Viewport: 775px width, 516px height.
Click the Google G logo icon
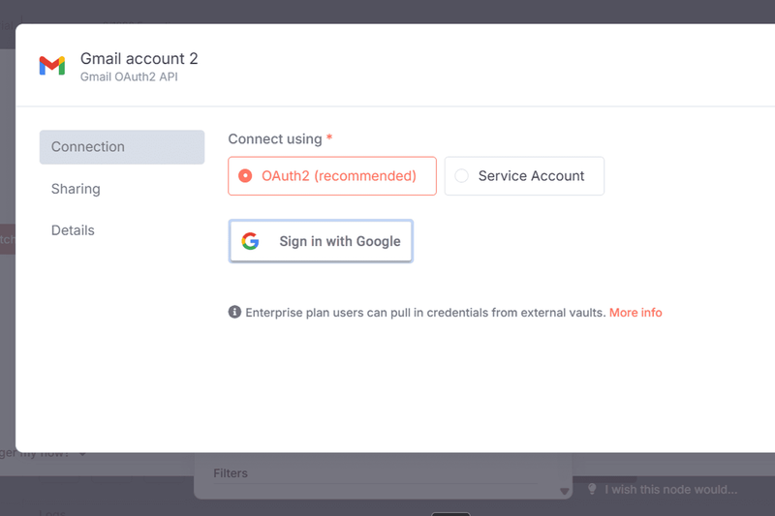[x=251, y=241]
